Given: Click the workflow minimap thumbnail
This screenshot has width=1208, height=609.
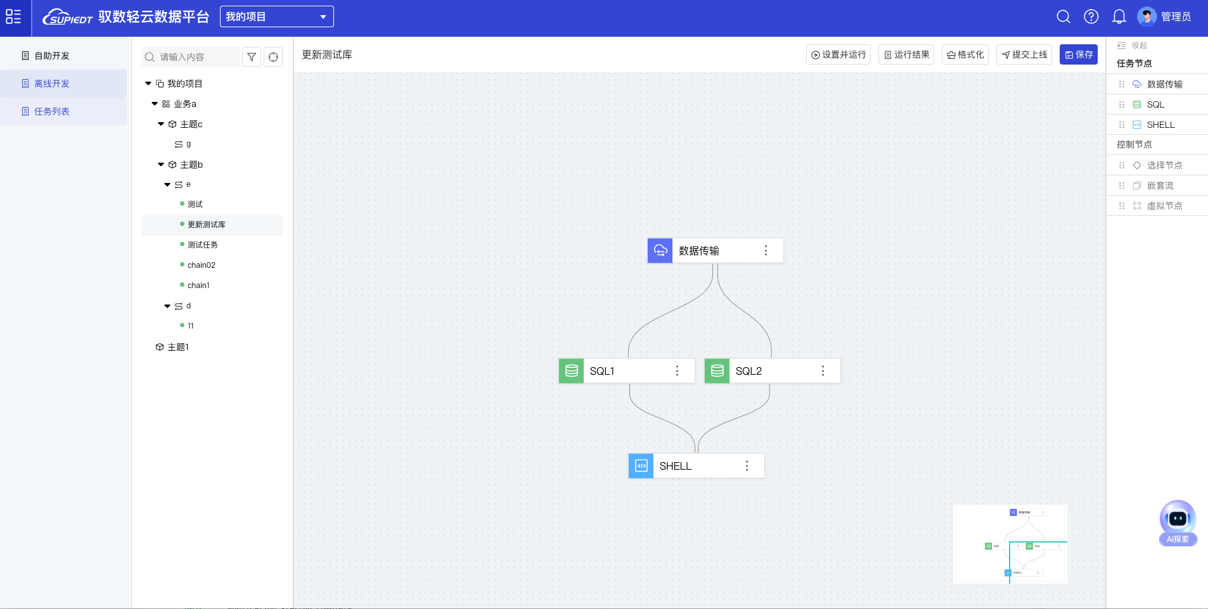Looking at the screenshot, I should [1010, 544].
